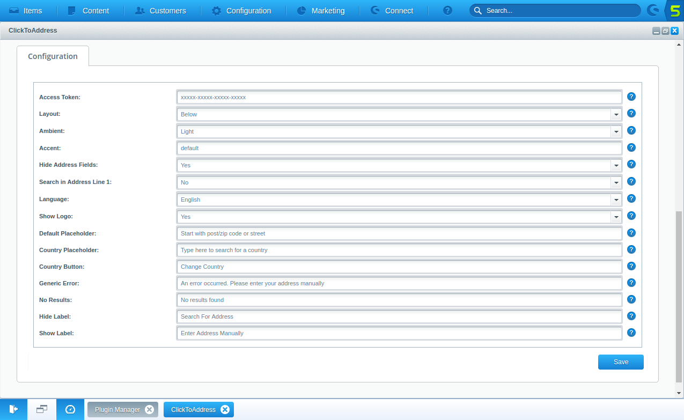
Task: Open help for Show Label field
Action: (x=631, y=333)
